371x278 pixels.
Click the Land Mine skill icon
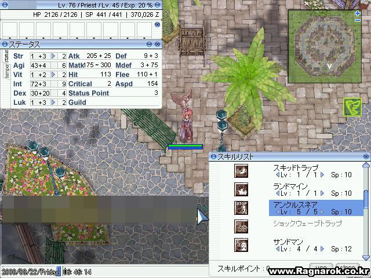pos(241,189)
